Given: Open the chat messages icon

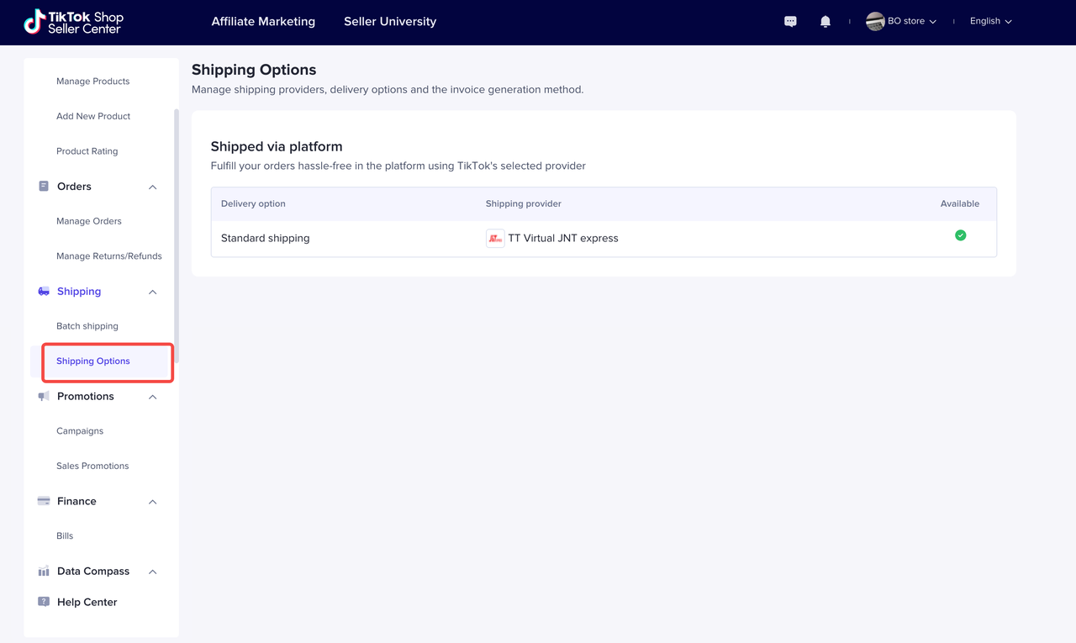Looking at the screenshot, I should pyautogui.click(x=790, y=22).
